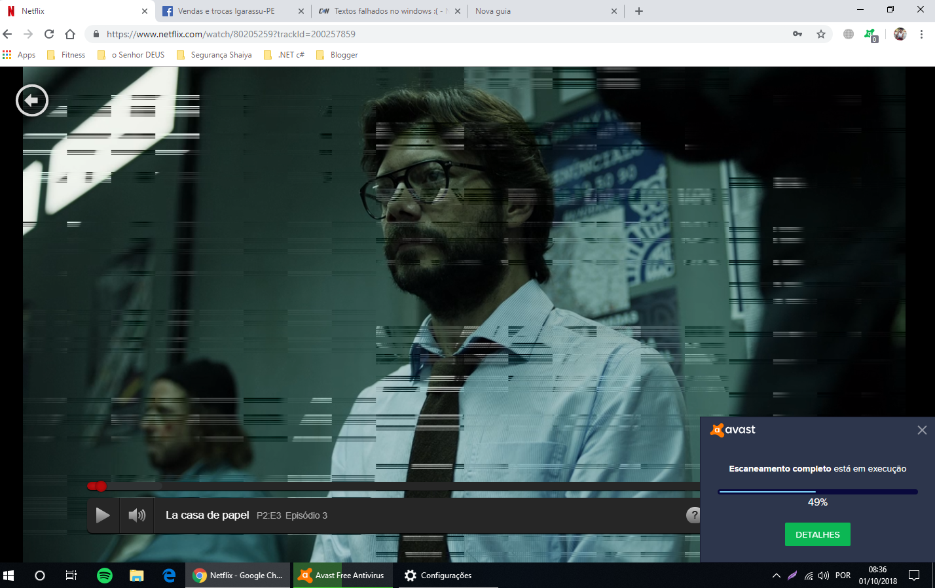The image size is (935, 588).
Task: Go back in Chrome history
Action: tap(8, 34)
